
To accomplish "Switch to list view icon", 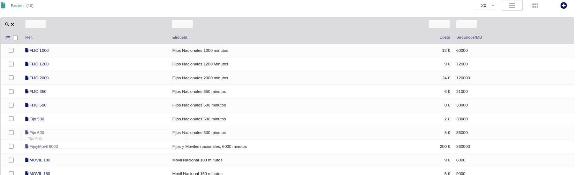I will coord(512,6).
